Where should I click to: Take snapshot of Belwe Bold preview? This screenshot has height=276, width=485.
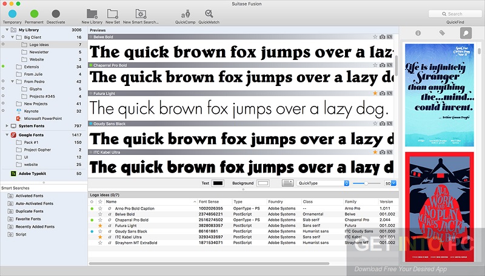click(x=383, y=37)
